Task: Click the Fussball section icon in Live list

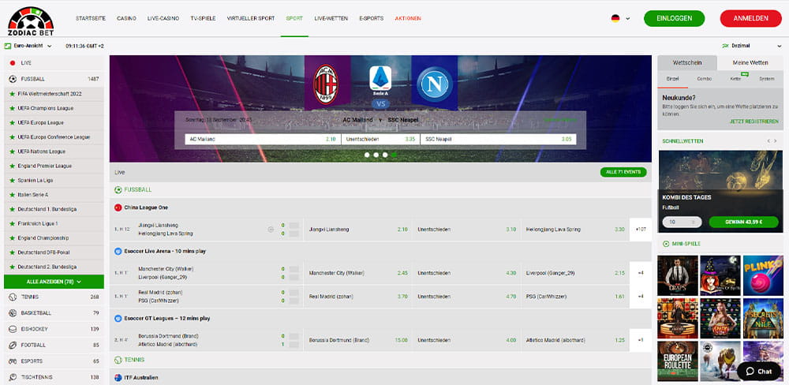Action: (x=118, y=189)
